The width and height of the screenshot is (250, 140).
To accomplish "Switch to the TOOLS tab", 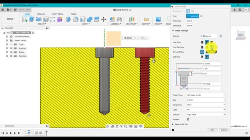I will point(73,14).
